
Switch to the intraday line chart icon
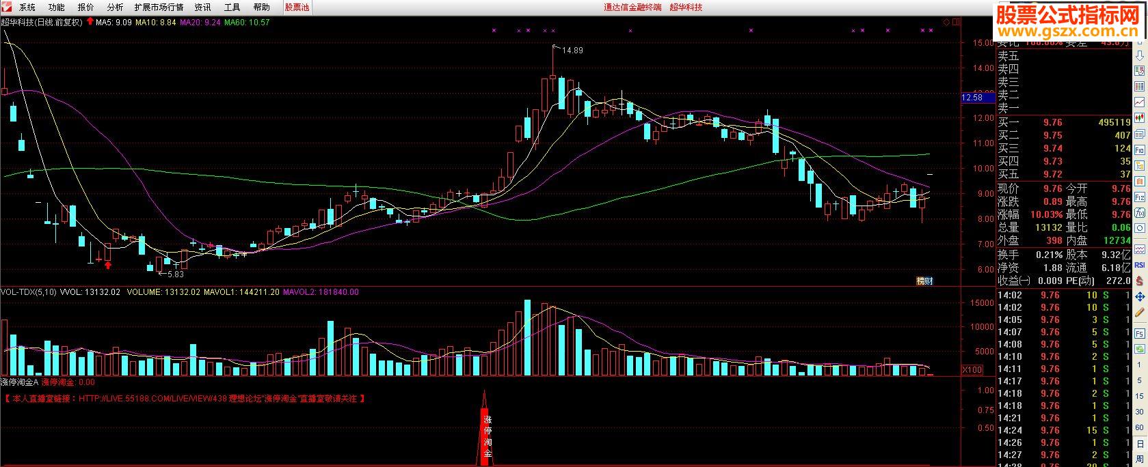[1140, 102]
